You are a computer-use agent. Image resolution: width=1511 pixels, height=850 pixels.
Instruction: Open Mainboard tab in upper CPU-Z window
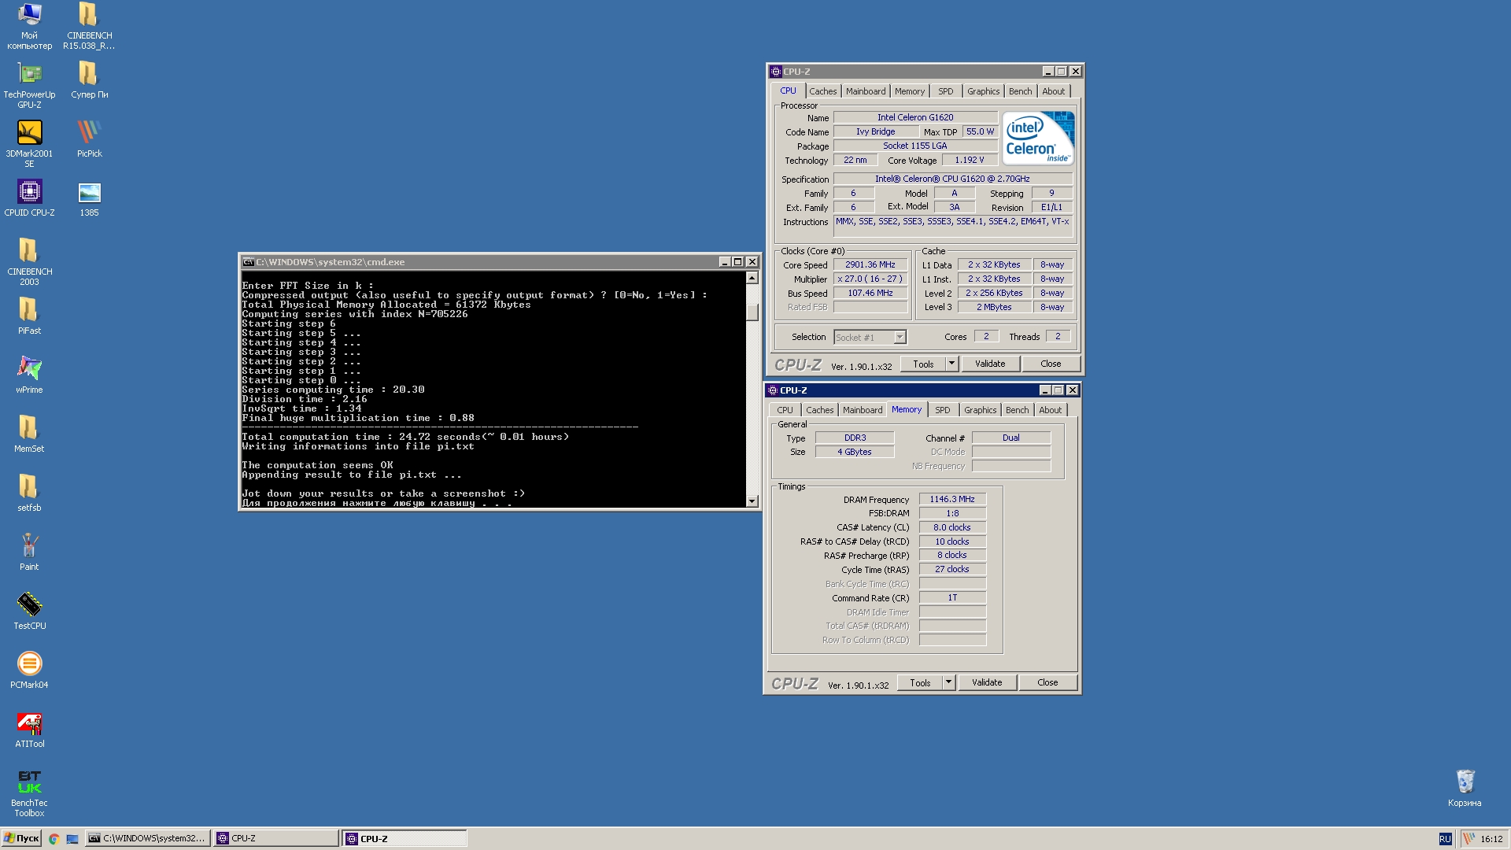[x=866, y=91]
